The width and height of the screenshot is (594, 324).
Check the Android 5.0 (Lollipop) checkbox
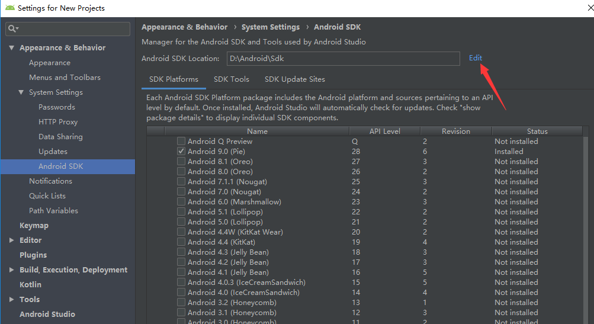(x=181, y=222)
